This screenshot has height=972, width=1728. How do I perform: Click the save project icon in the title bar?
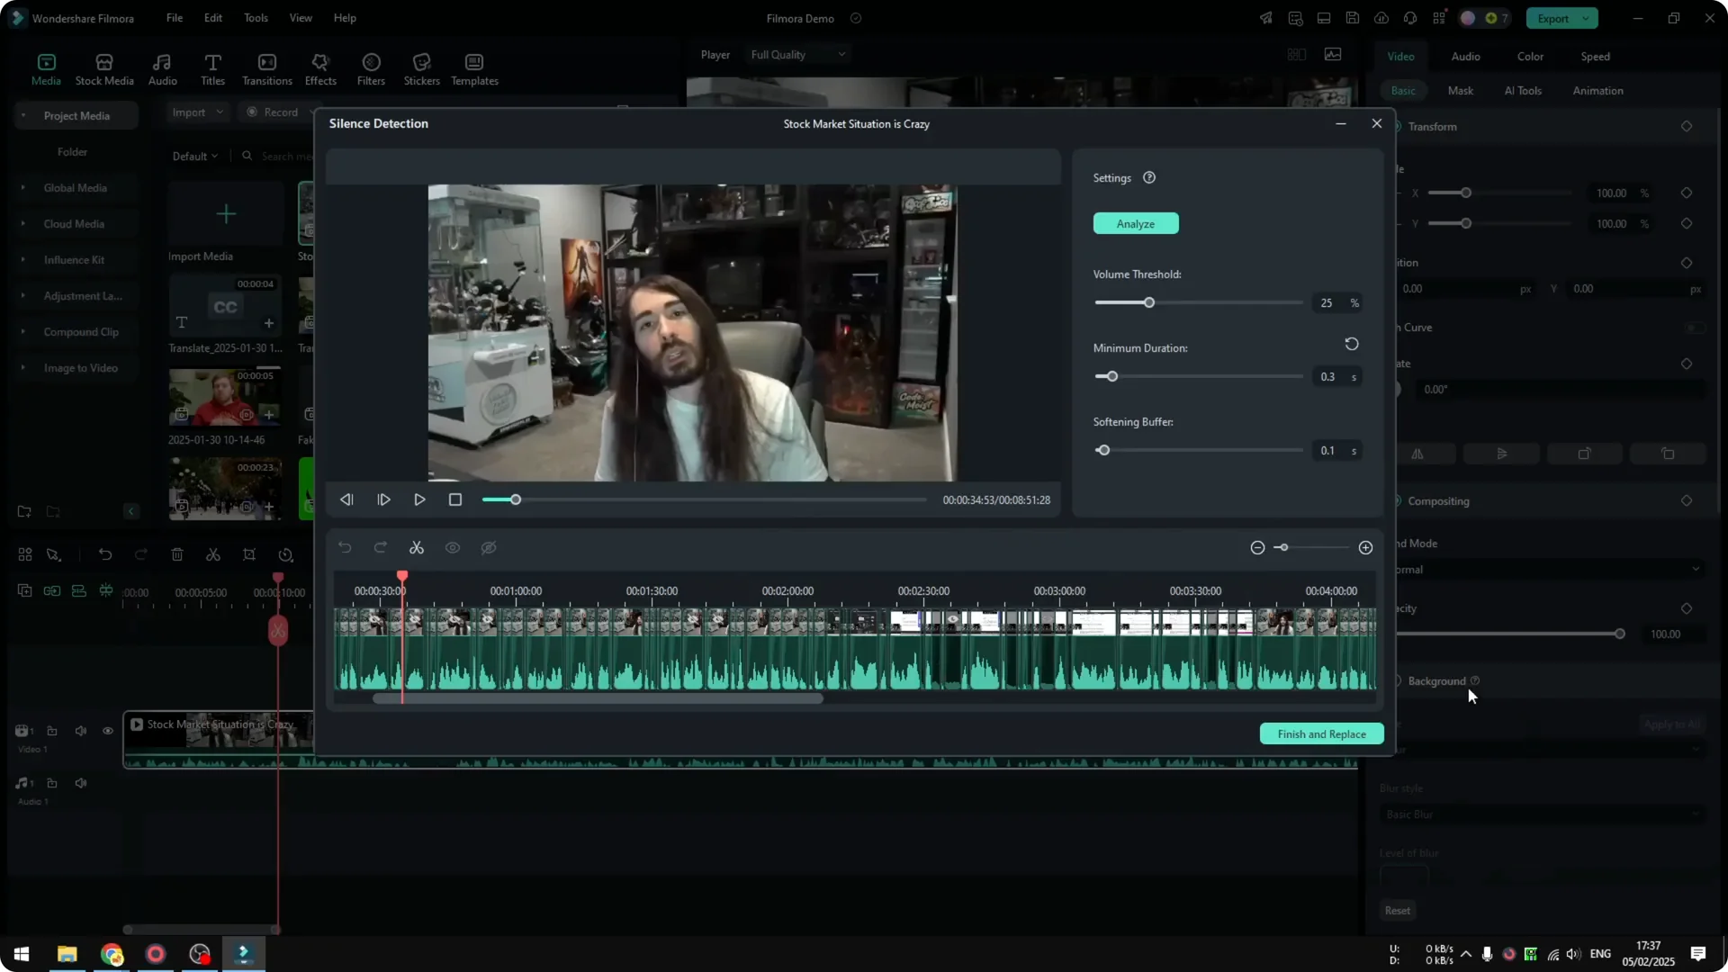tap(1352, 18)
